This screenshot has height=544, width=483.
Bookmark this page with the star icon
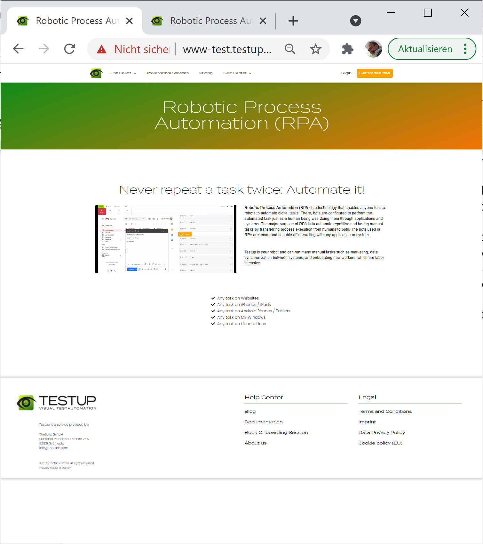[x=315, y=49]
